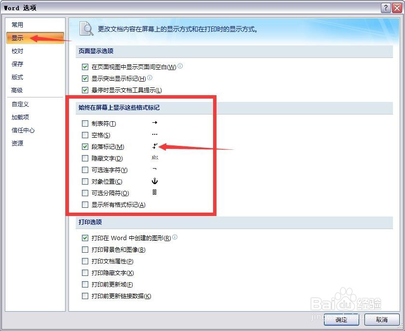405x331 pixels.
Task: Enable 打印前更新链接数据 checkbox
Action: pos(85,296)
